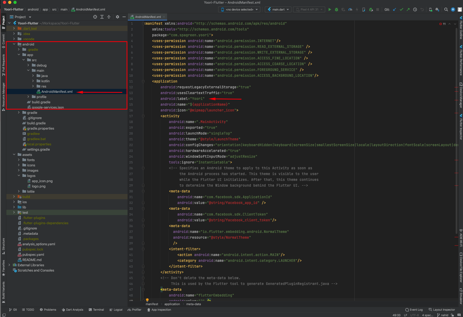Image resolution: width=463 pixels, height=317 pixels.
Task: Open the Project tool window tab
Action: tap(3, 22)
